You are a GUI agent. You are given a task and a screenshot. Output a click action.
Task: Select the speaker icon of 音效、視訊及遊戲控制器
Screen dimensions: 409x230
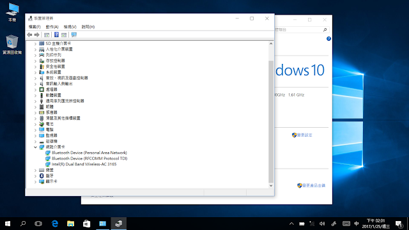[42, 78]
